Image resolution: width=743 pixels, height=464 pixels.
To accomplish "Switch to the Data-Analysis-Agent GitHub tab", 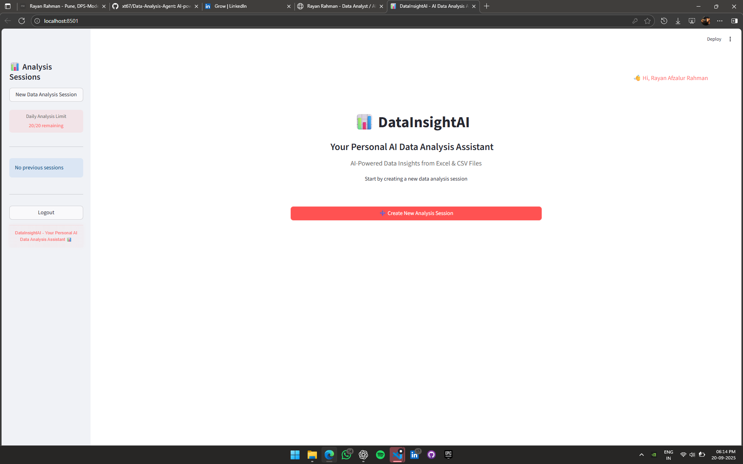I will (x=155, y=6).
